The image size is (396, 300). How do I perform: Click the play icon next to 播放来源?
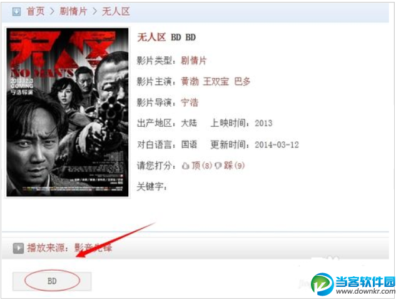(x=18, y=248)
